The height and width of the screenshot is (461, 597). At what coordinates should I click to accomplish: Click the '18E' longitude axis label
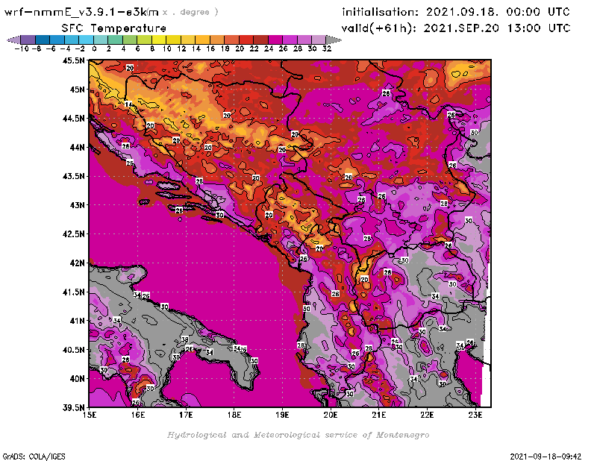click(x=234, y=415)
